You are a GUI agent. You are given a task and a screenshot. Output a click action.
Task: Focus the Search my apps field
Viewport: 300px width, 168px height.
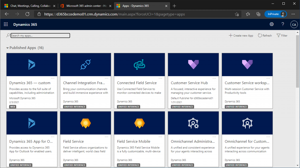tap(40, 35)
